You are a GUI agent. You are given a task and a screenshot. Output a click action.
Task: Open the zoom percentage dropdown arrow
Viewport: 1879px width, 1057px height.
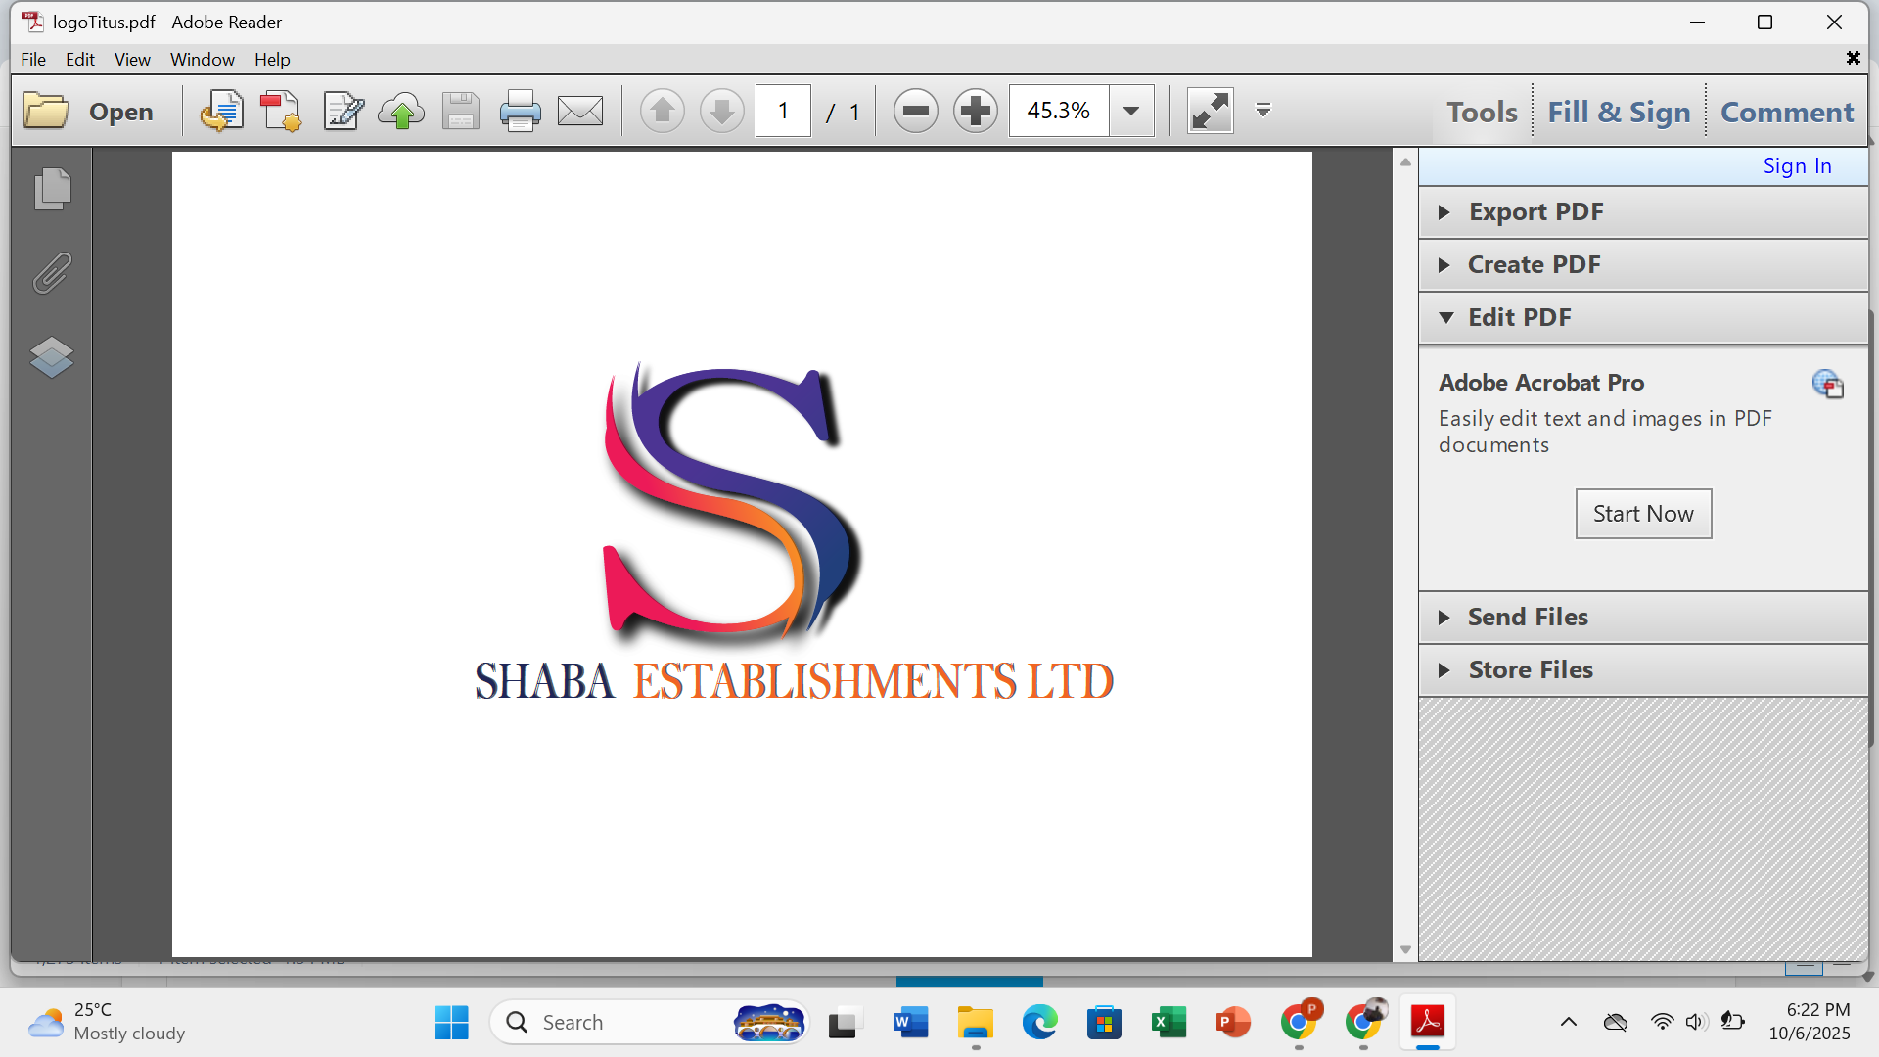1131,112
